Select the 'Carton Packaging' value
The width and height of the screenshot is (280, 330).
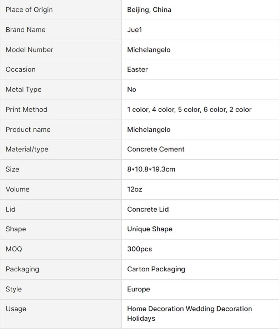click(x=156, y=269)
